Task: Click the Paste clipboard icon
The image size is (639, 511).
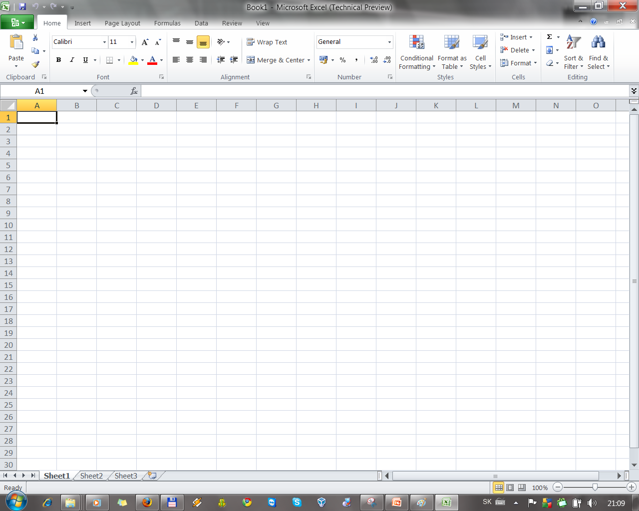Action: [x=16, y=43]
